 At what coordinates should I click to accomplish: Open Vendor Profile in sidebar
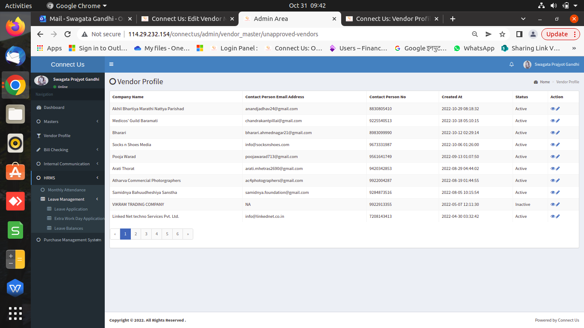[68, 136]
